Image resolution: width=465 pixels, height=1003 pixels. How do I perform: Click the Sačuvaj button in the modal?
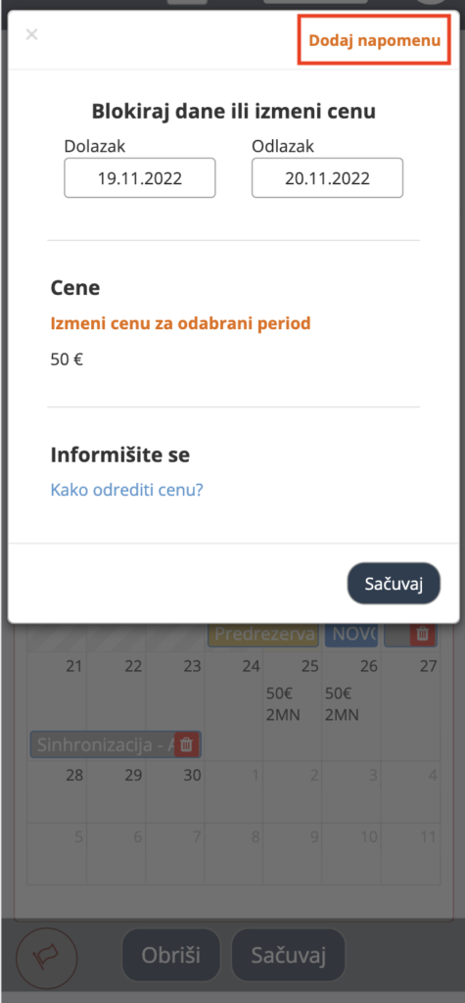(x=394, y=584)
